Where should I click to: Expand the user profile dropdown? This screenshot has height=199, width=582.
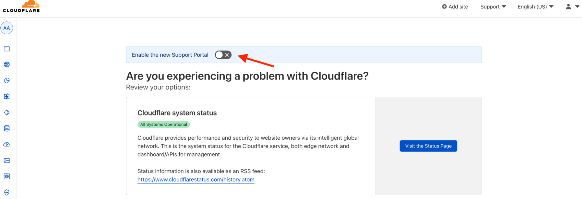point(572,7)
